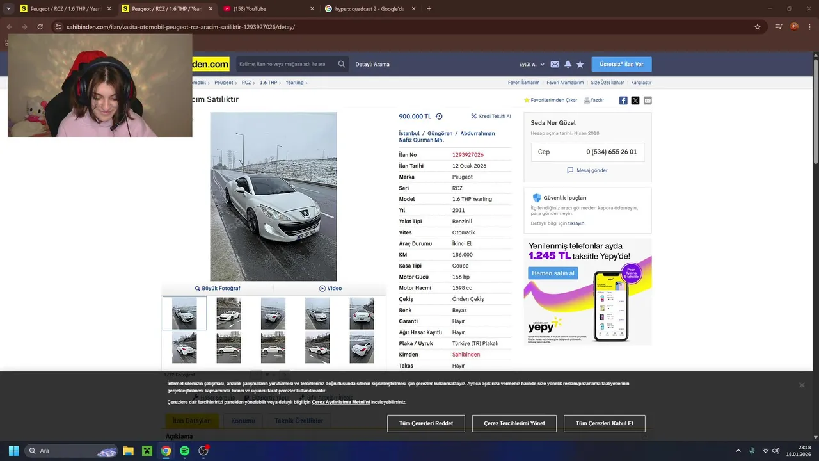
Task: Click tıklayın link in Güvenlik İpuçları
Action: pyautogui.click(x=576, y=223)
